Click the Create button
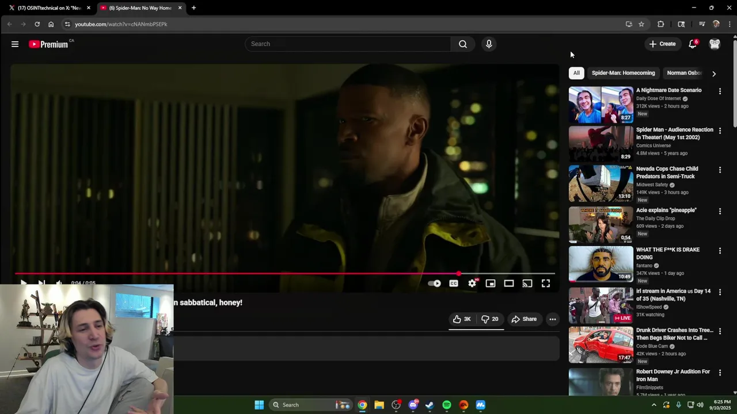The width and height of the screenshot is (737, 414). [x=662, y=44]
